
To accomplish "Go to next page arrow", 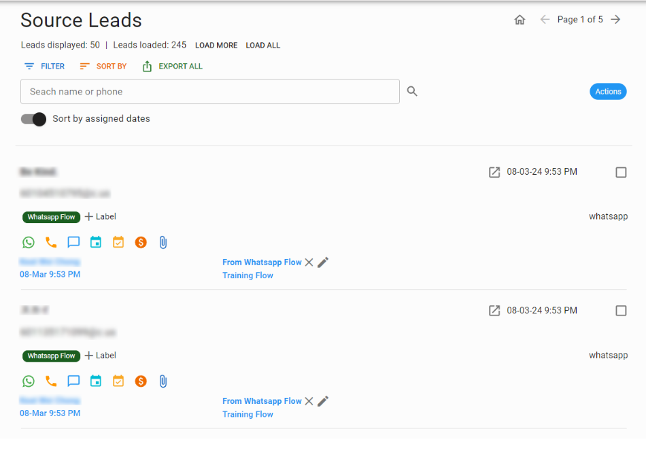I will [615, 20].
